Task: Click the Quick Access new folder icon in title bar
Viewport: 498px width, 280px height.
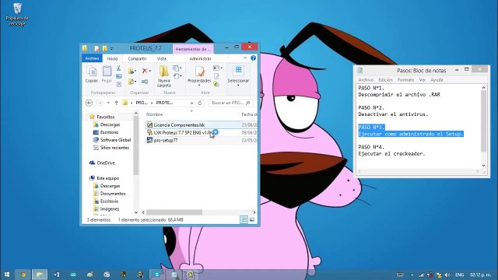Action: 104,48
